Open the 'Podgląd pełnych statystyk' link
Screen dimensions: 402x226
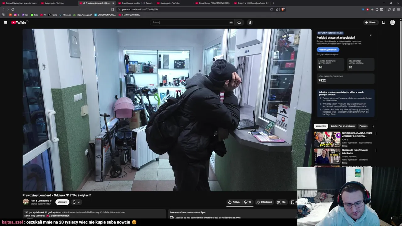pyautogui.click(x=328, y=55)
